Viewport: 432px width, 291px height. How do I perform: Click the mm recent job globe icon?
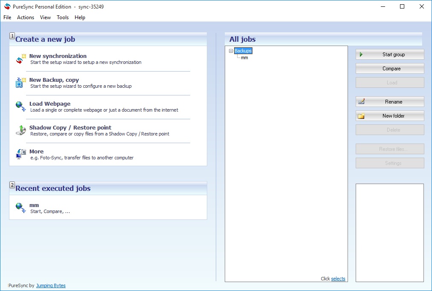click(x=20, y=208)
